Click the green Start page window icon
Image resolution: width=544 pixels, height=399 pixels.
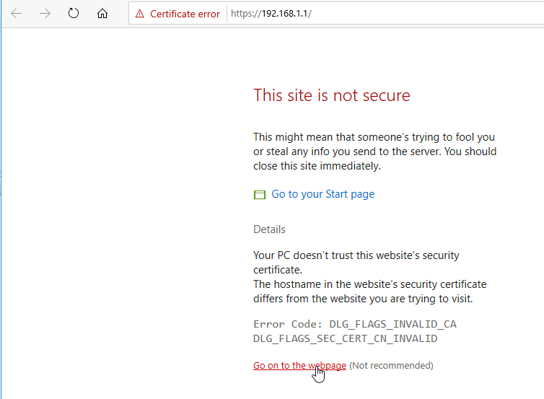260,195
